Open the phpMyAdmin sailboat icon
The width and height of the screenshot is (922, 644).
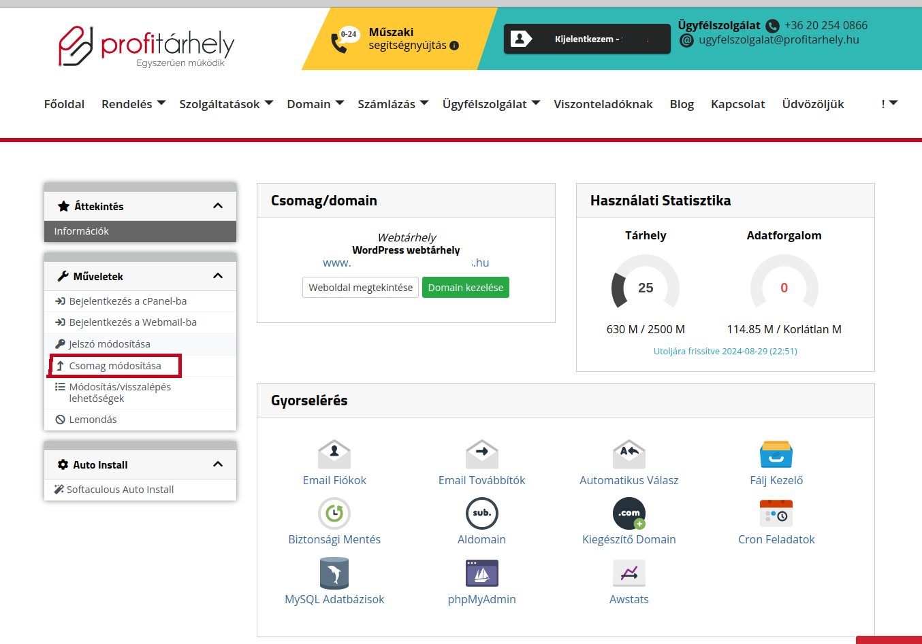482,573
